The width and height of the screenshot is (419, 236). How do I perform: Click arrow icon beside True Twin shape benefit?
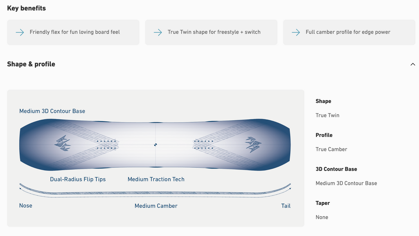pyautogui.click(x=158, y=32)
